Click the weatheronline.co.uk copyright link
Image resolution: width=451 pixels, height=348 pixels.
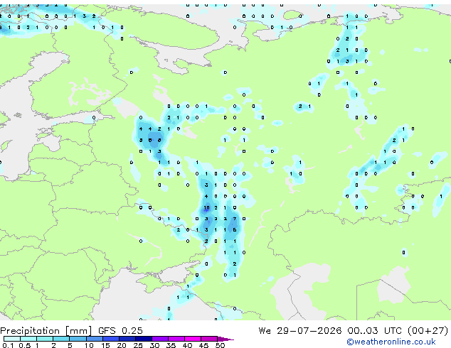[x=391, y=342]
